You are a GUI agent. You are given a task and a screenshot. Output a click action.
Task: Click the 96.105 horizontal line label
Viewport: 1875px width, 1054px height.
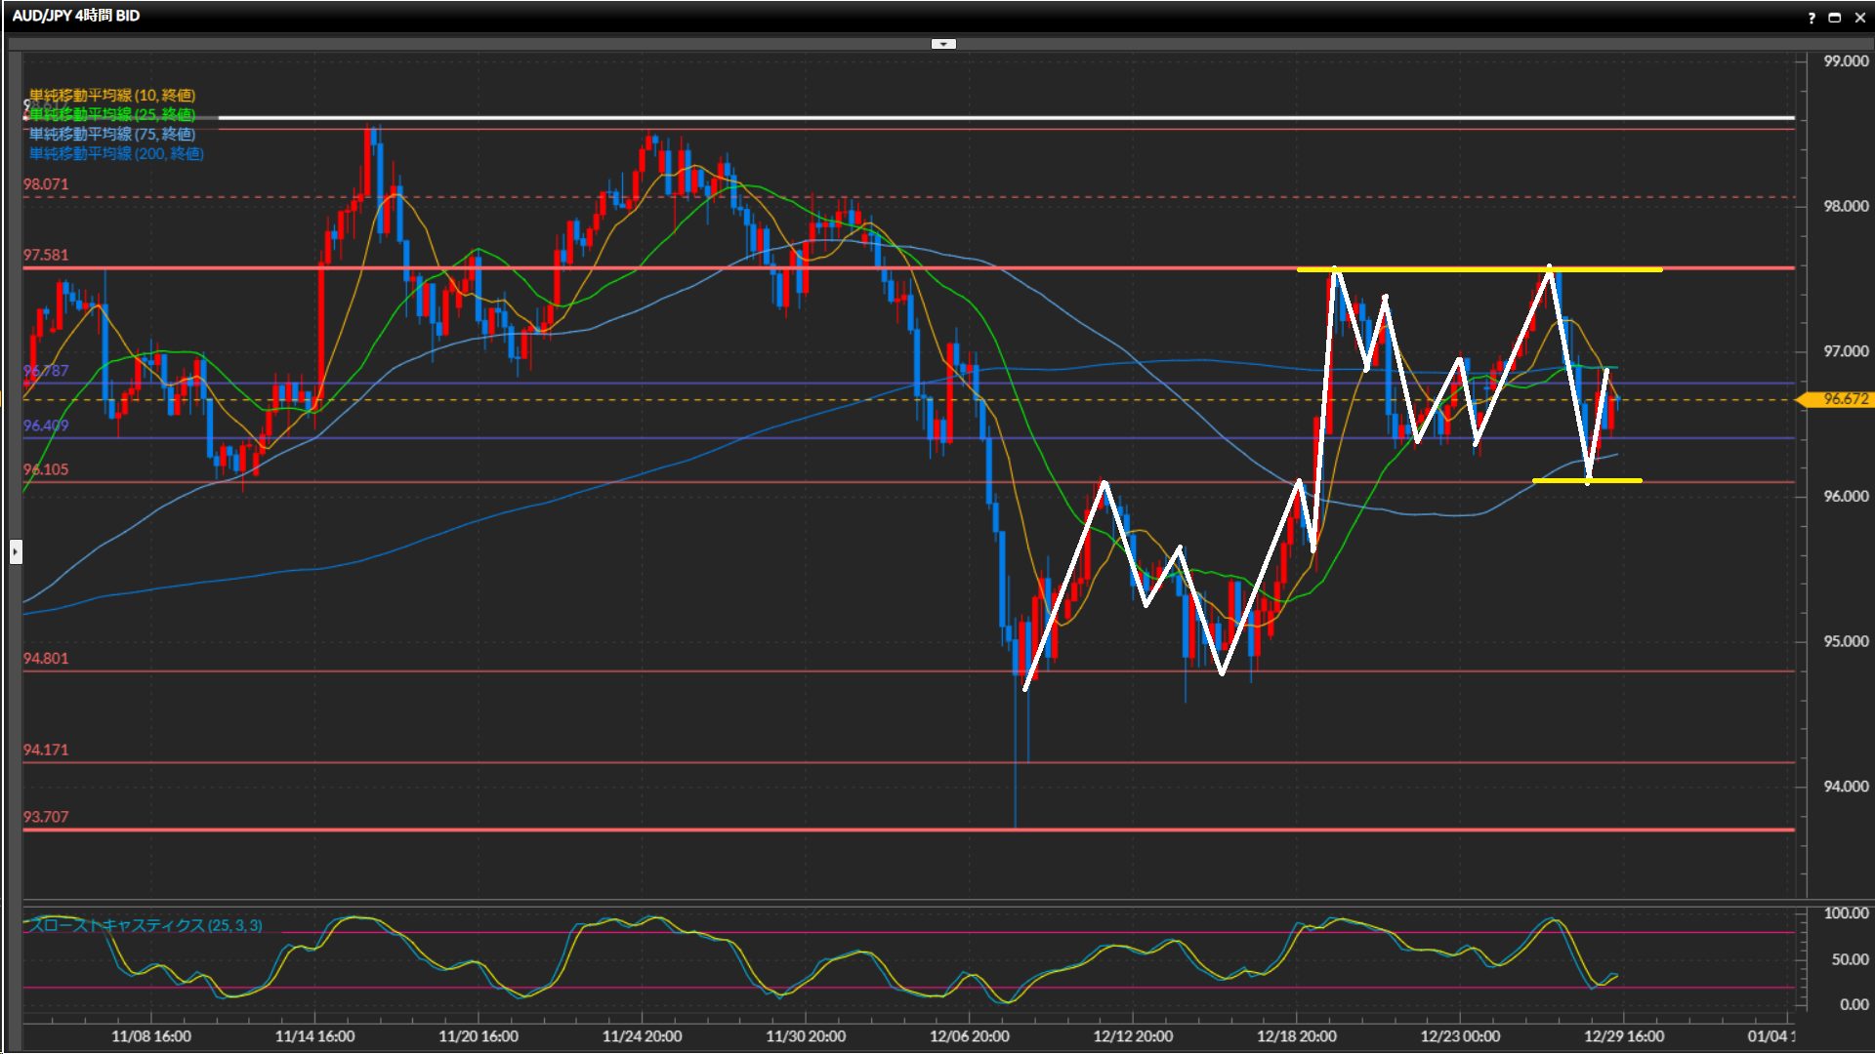click(x=46, y=469)
